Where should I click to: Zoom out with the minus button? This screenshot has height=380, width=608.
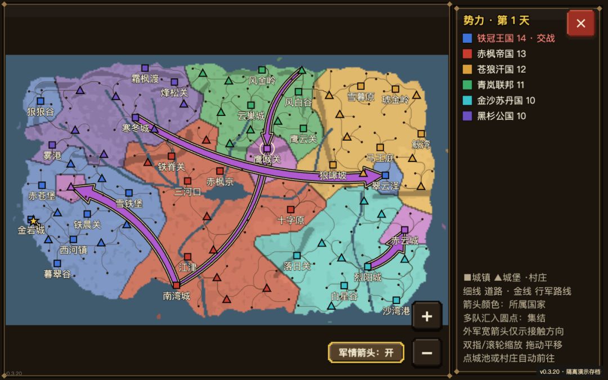[427, 353]
